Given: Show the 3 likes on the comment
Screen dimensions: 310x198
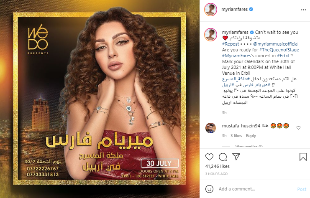Looking at the screenshot, I should [x=236, y=136].
